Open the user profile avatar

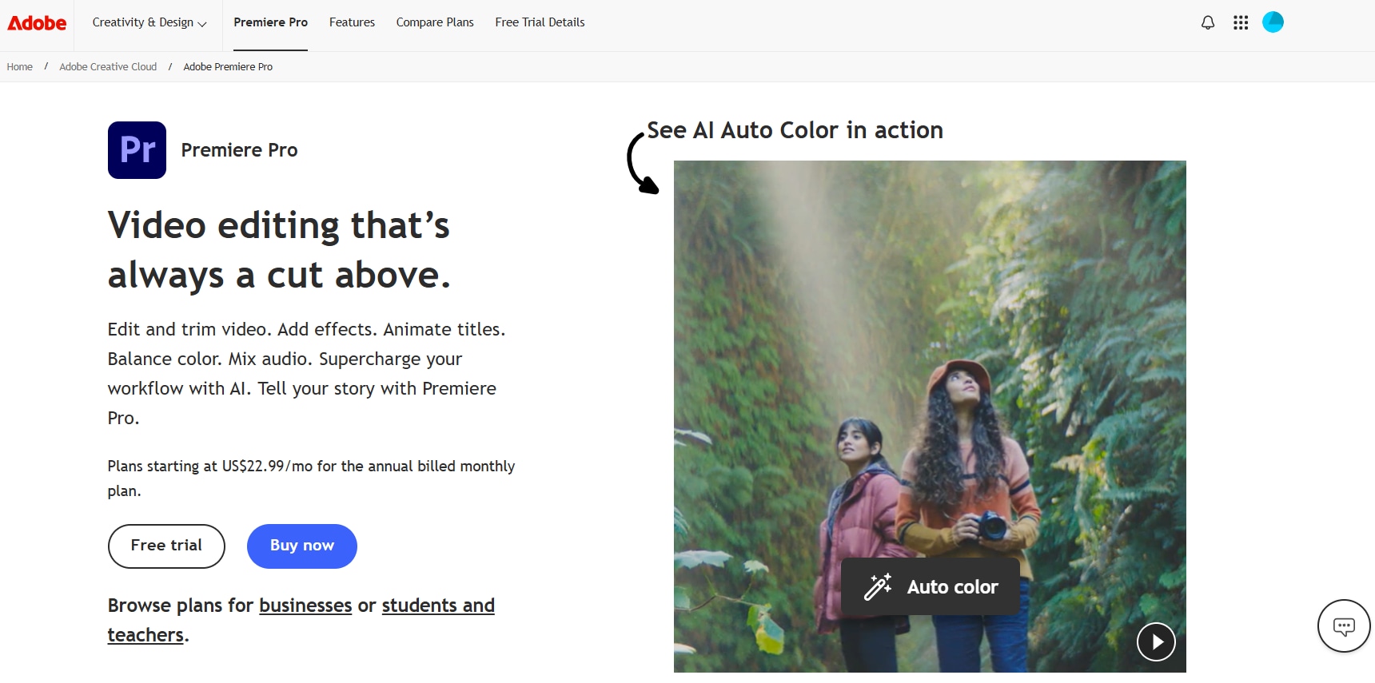tap(1273, 22)
